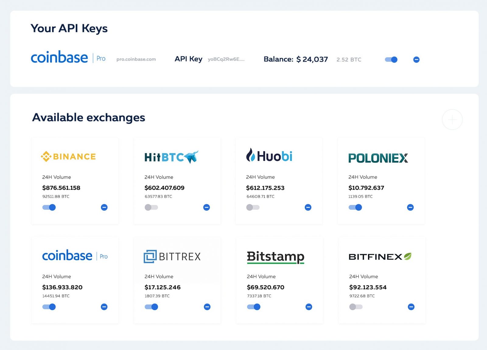Click the minus icon on Binance card
The width and height of the screenshot is (487, 350).
click(x=104, y=208)
